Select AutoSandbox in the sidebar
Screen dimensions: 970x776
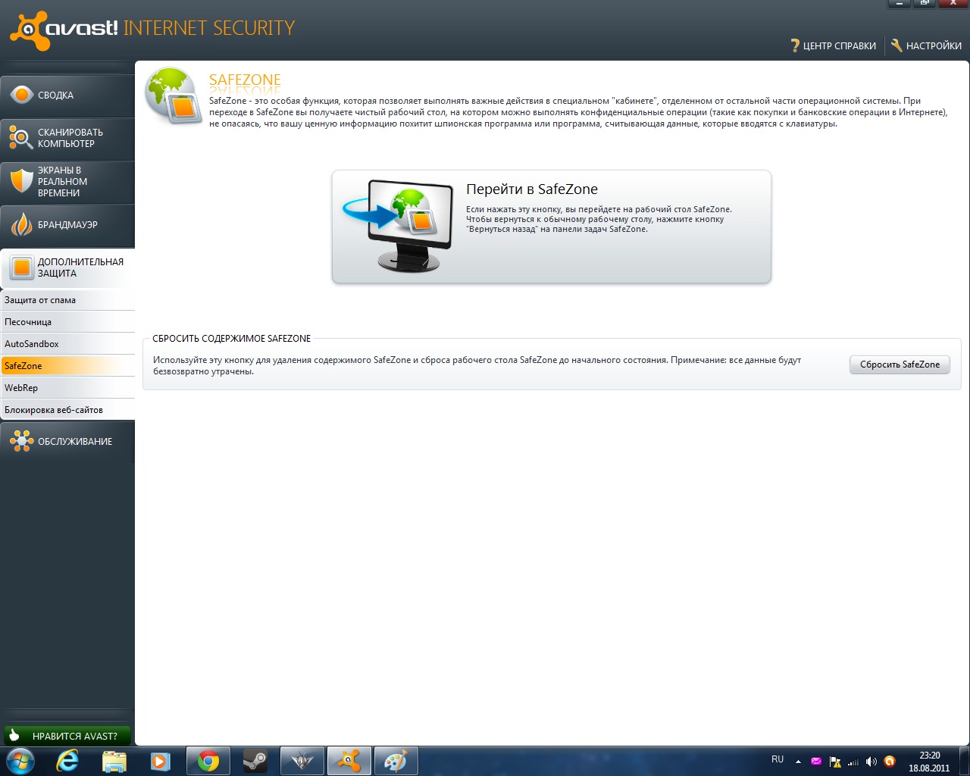[67, 344]
